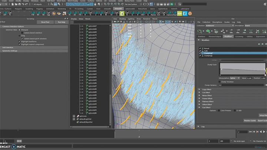Click the XGen guide with plus icon
The height and width of the screenshot is (150, 267).
pos(231,31)
